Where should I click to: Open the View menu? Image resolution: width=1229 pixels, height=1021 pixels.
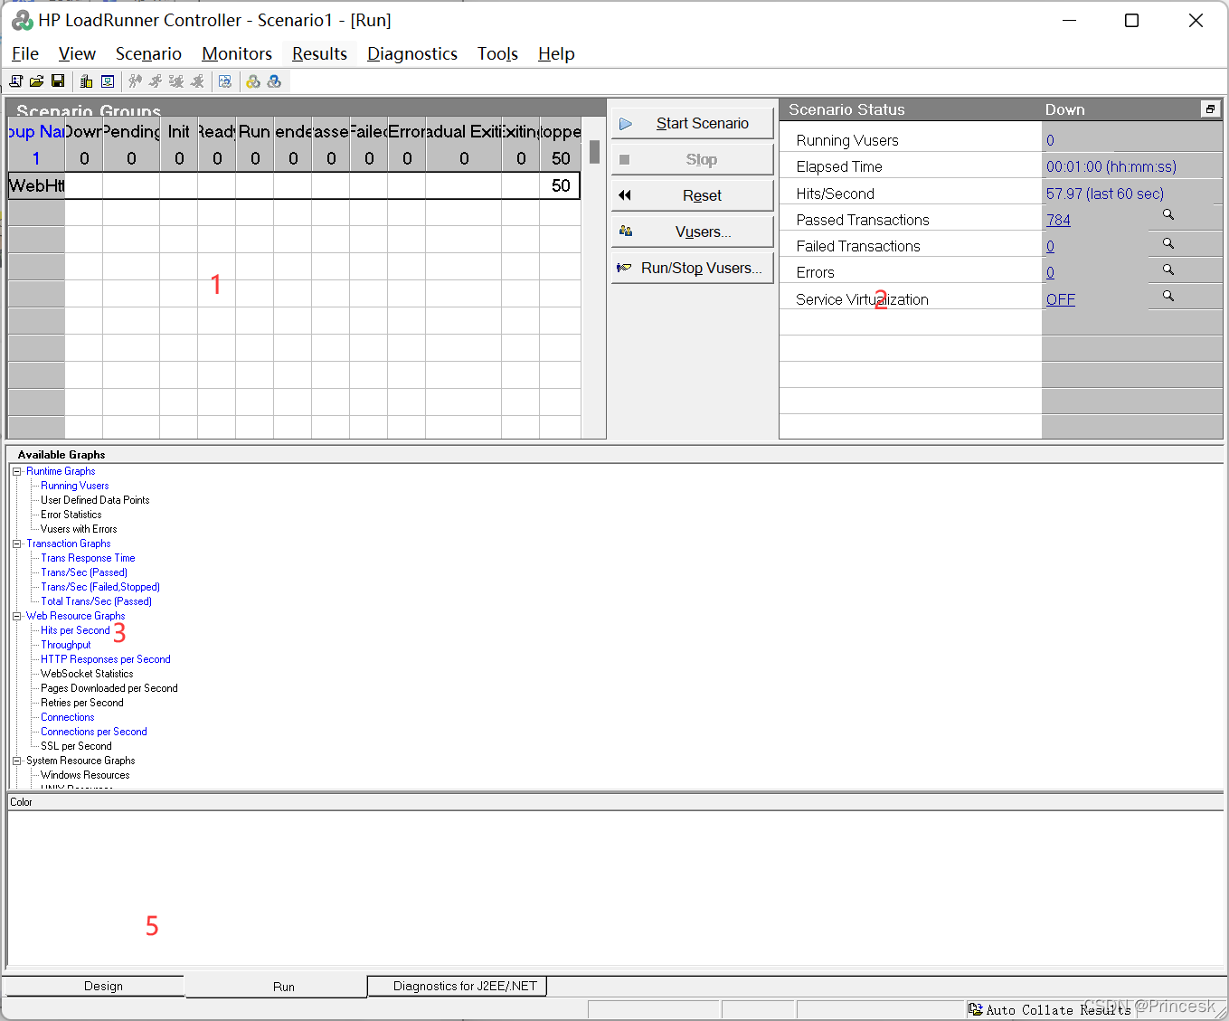point(77,54)
